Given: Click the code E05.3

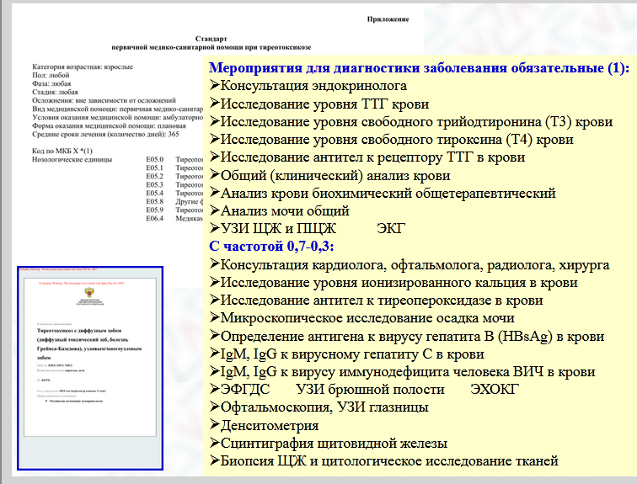Looking at the screenshot, I should (155, 184).
